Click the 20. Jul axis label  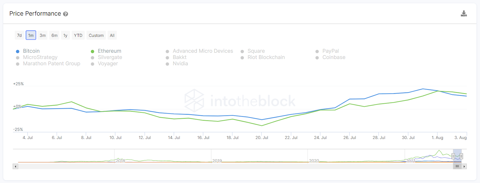click(262, 137)
